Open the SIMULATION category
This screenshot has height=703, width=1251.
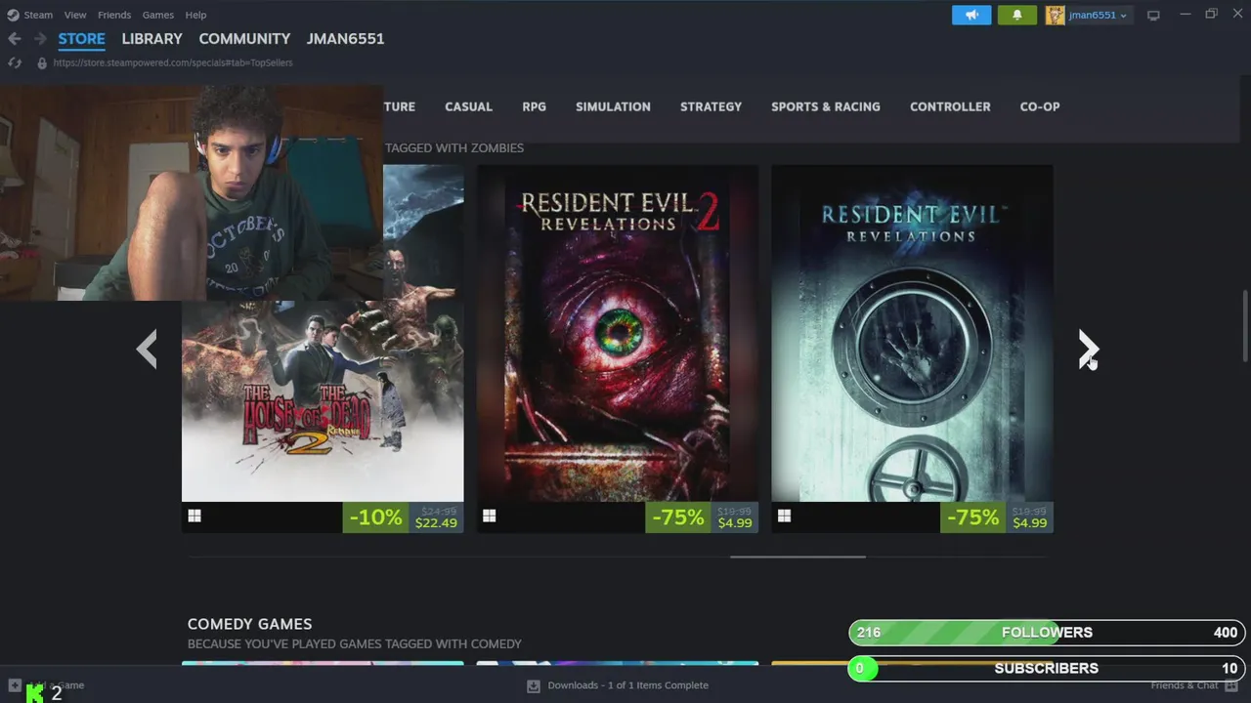[613, 106]
